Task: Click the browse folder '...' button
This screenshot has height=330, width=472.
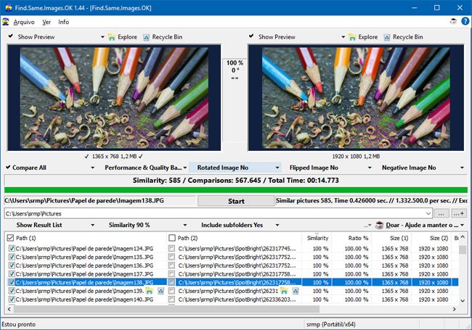Action: click(x=442, y=214)
